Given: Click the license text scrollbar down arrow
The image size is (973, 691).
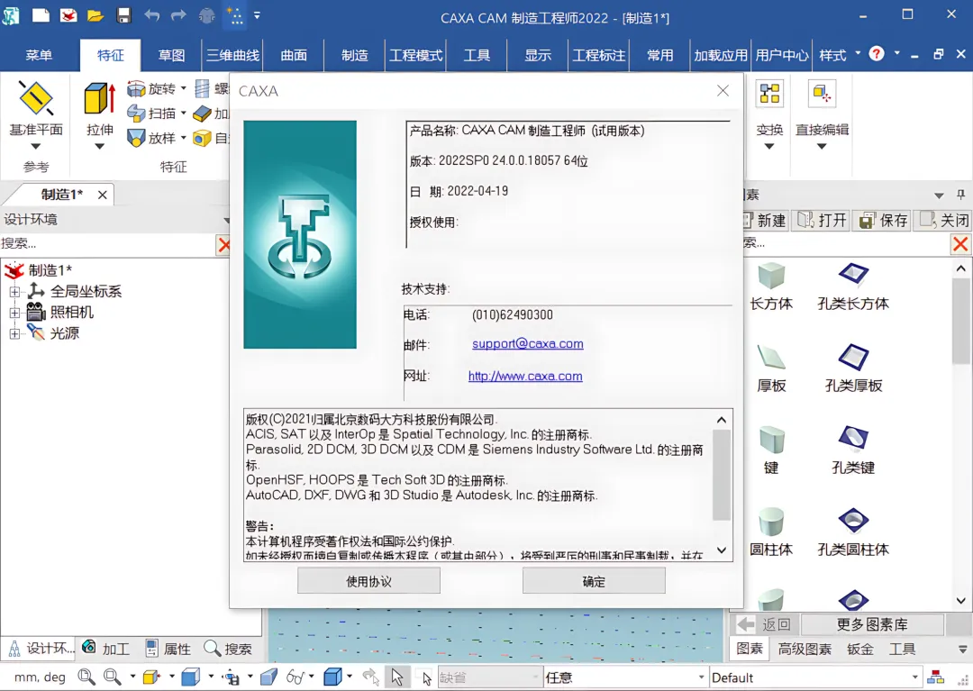Looking at the screenshot, I should coord(721,550).
